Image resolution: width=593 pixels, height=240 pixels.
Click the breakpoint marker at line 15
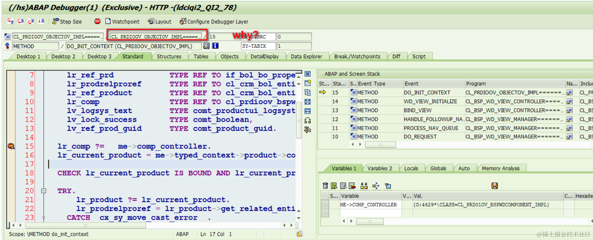pos(11,146)
